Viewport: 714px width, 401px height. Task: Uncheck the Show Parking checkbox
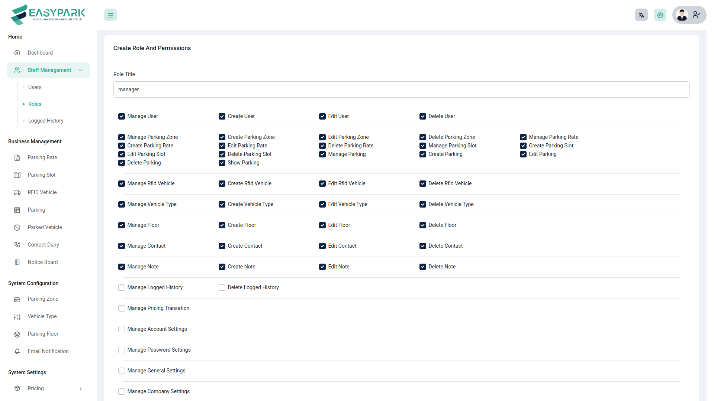[x=222, y=163]
